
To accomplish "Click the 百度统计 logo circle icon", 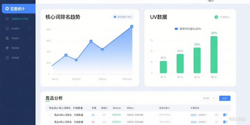I will pyautogui.click(x=7, y=9).
